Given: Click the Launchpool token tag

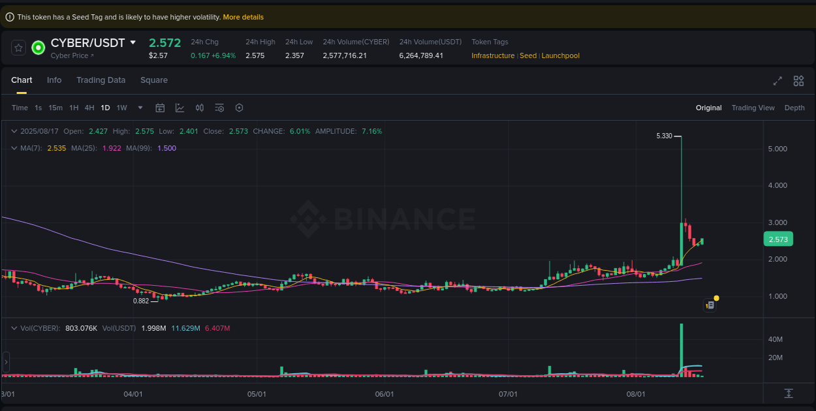Looking at the screenshot, I should (x=560, y=55).
